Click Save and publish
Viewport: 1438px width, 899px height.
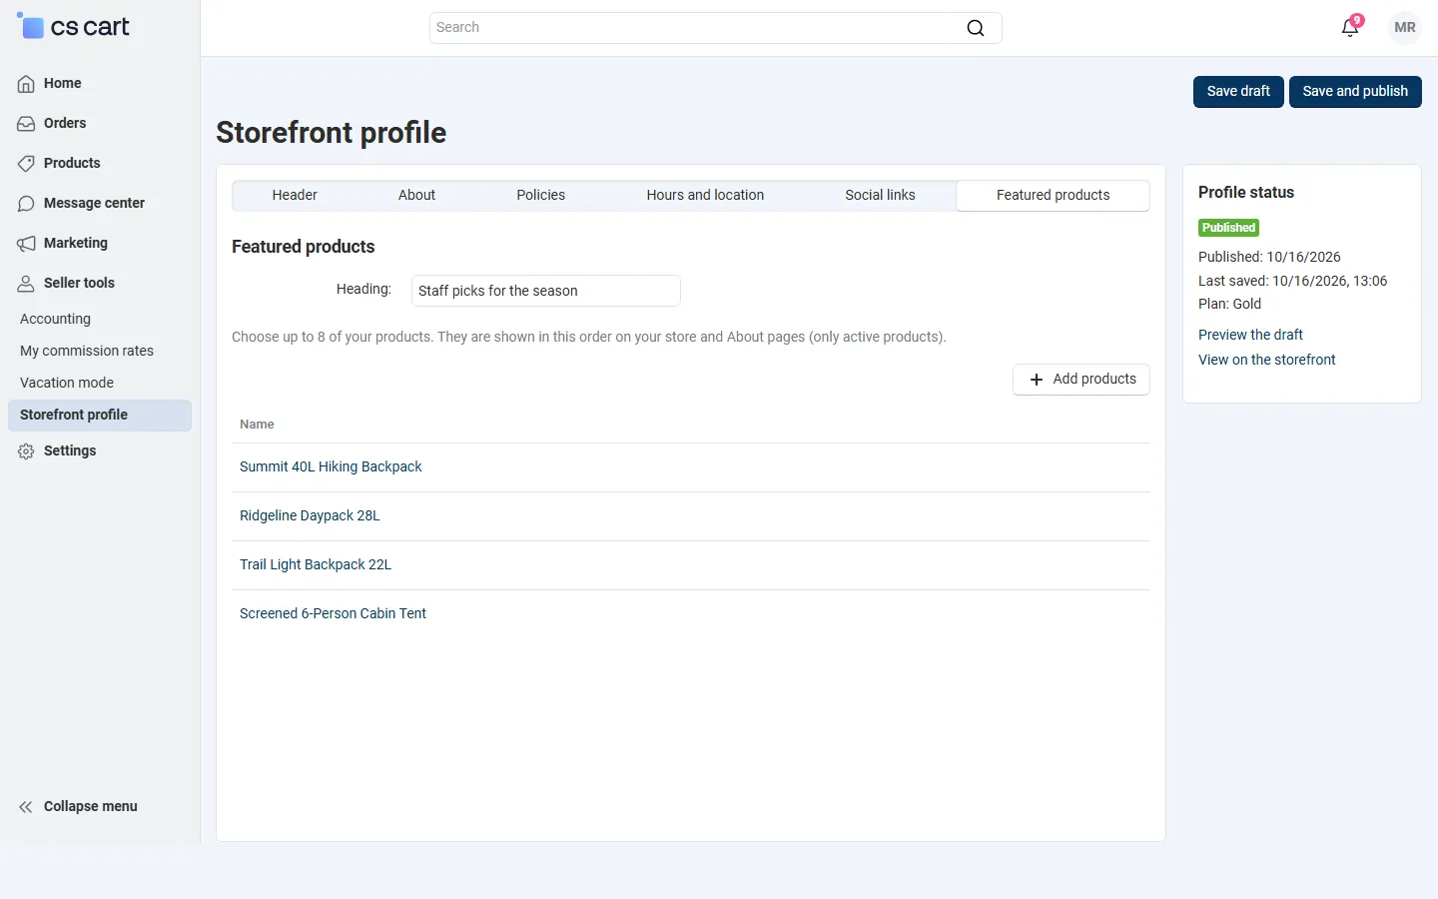(x=1355, y=91)
